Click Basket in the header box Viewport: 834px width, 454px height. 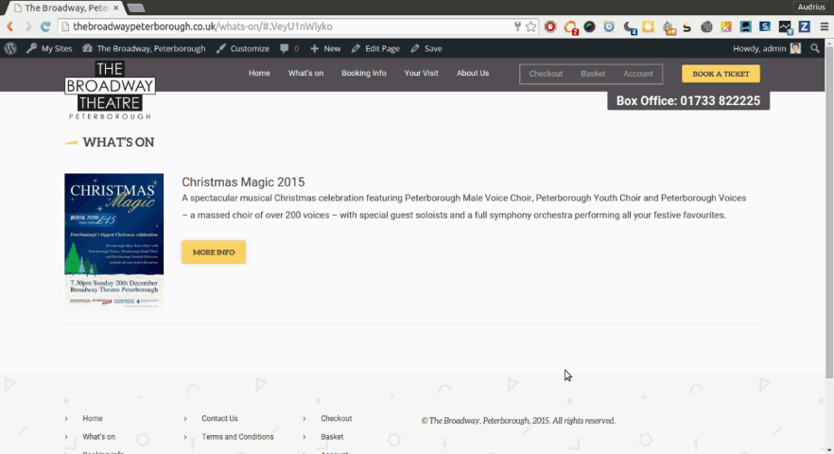[593, 74]
